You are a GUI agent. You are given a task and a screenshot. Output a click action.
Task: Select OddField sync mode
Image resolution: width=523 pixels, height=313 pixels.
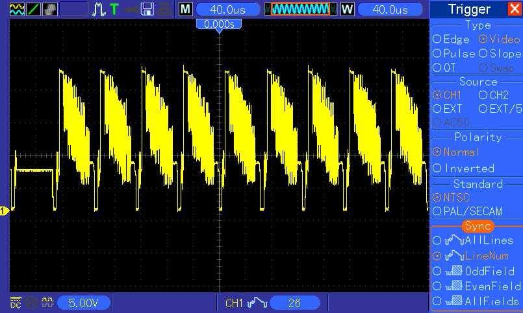tap(474, 271)
